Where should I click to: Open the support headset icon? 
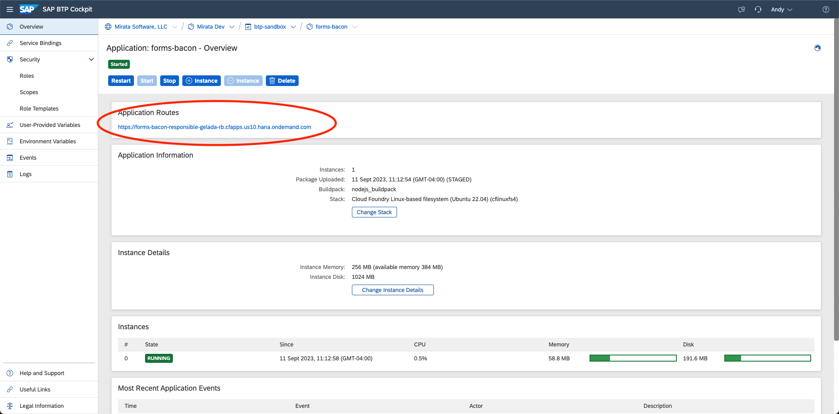pos(758,9)
